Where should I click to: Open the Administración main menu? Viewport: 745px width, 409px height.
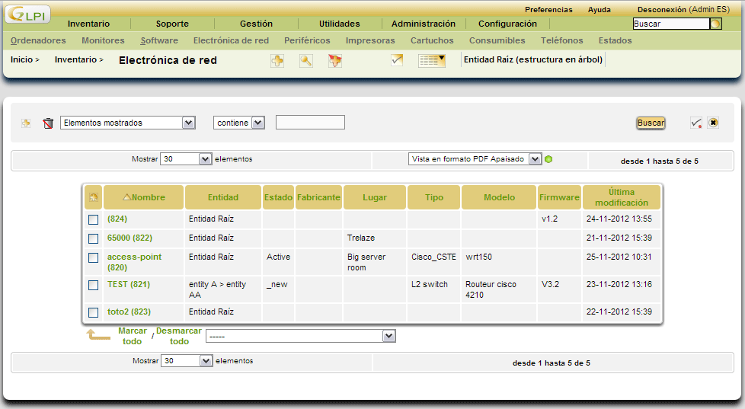(x=424, y=24)
